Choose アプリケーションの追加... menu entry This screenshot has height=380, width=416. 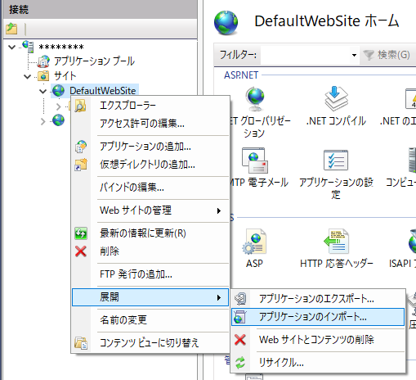click(150, 147)
